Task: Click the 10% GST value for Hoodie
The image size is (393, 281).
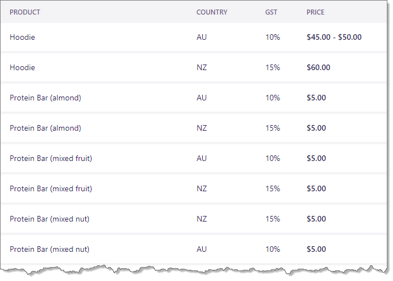Action: [273, 38]
